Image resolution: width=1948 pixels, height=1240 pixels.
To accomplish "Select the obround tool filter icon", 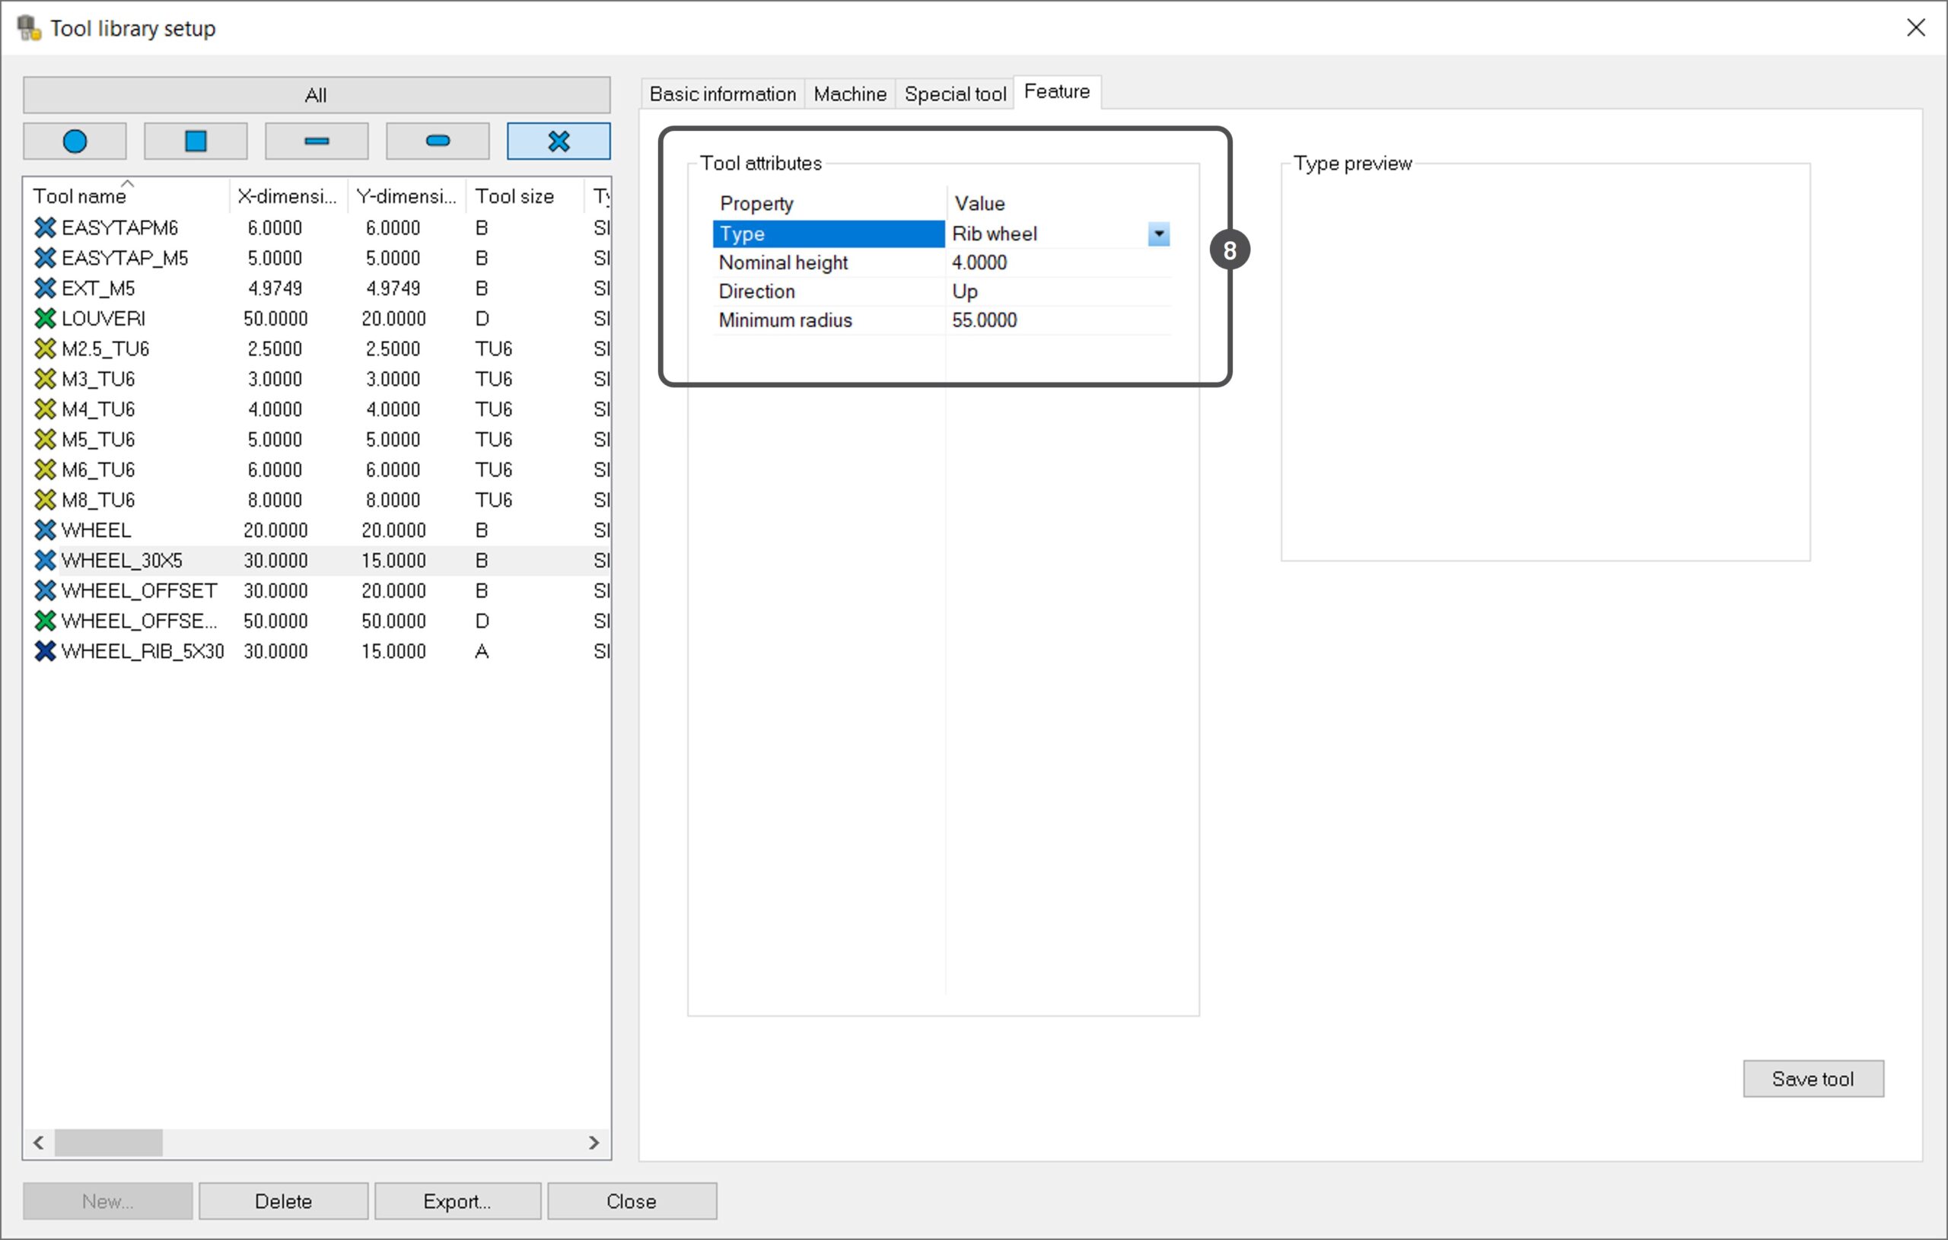I will coord(437,141).
